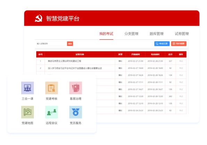Click the party emblem logo in the header
Viewport: 207px width, 145px height.
(x=39, y=18)
